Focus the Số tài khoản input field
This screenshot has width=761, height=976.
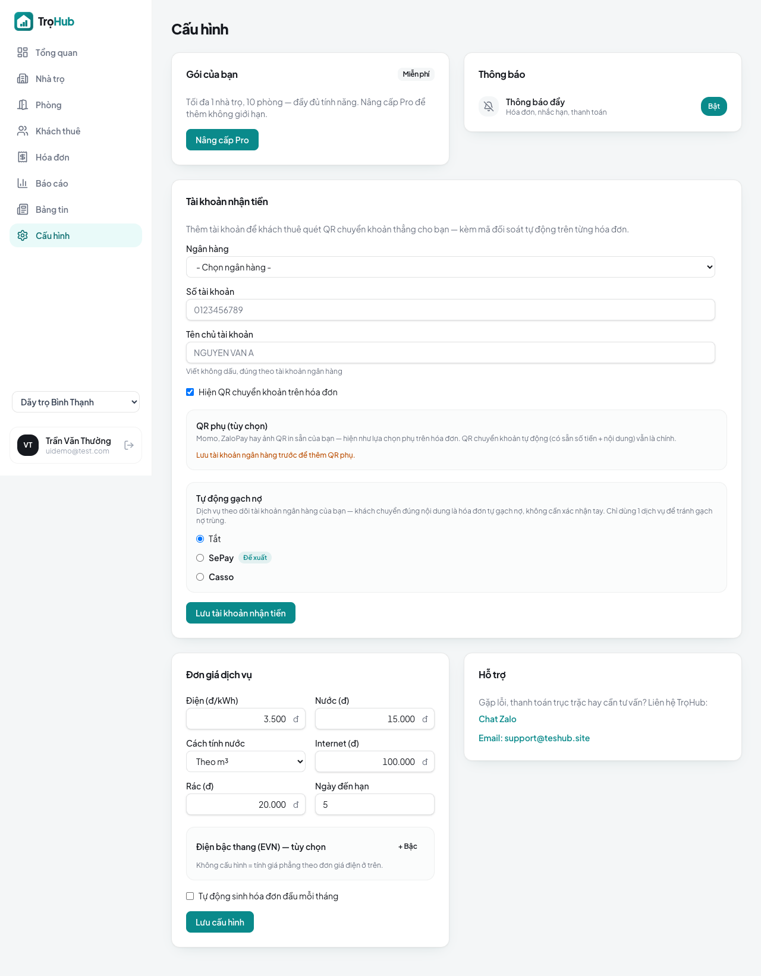coord(451,310)
